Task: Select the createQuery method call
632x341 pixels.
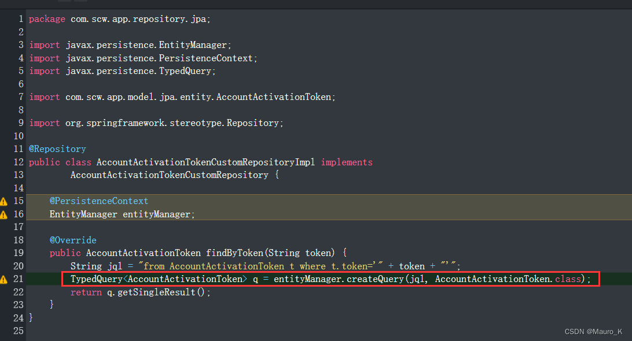Action: click(375, 279)
